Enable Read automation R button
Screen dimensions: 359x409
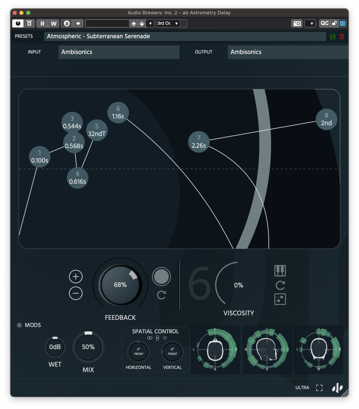pos(42,23)
